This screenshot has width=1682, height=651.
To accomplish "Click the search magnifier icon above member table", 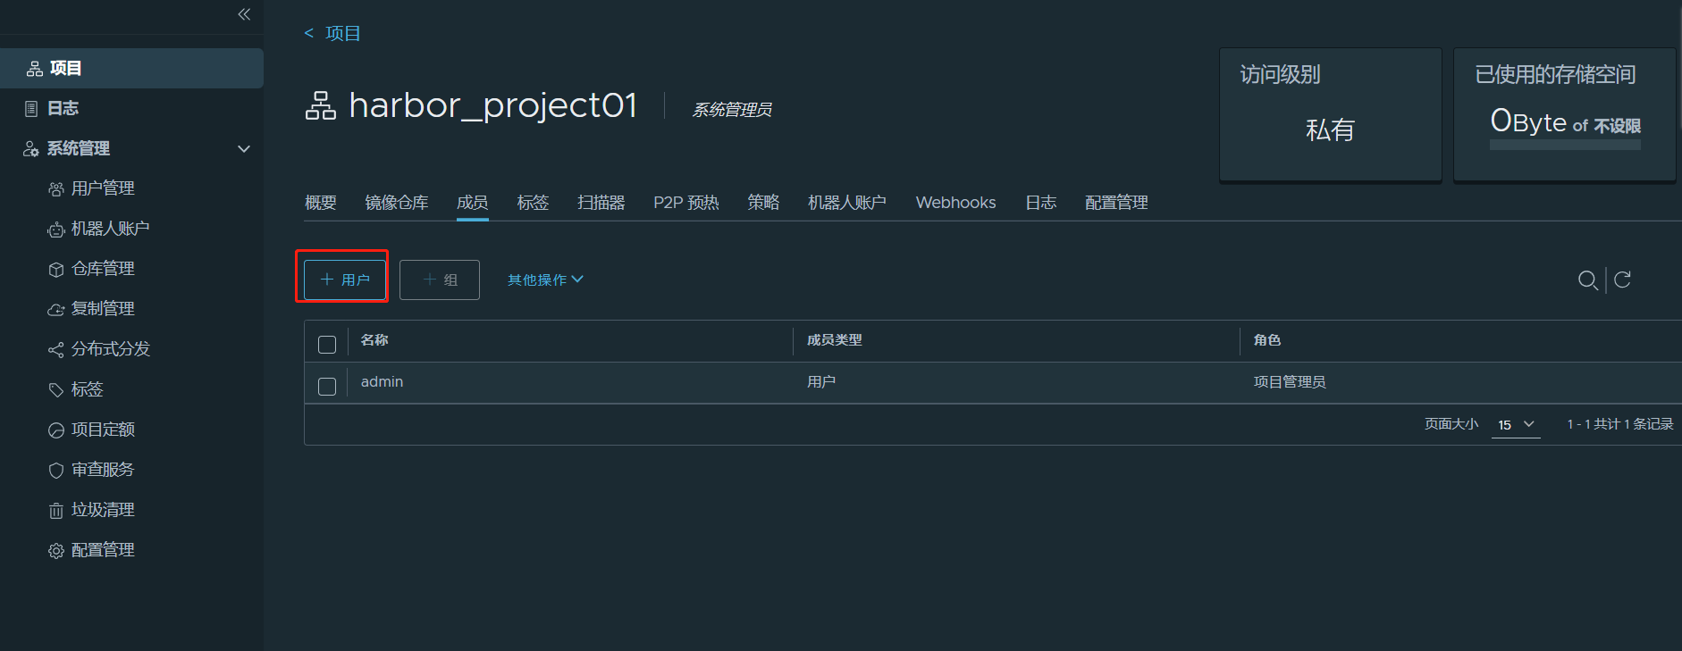I will point(1587,280).
